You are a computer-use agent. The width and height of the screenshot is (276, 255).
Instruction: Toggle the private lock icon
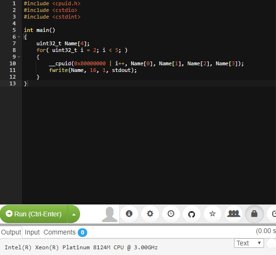click(x=254, y=214)
